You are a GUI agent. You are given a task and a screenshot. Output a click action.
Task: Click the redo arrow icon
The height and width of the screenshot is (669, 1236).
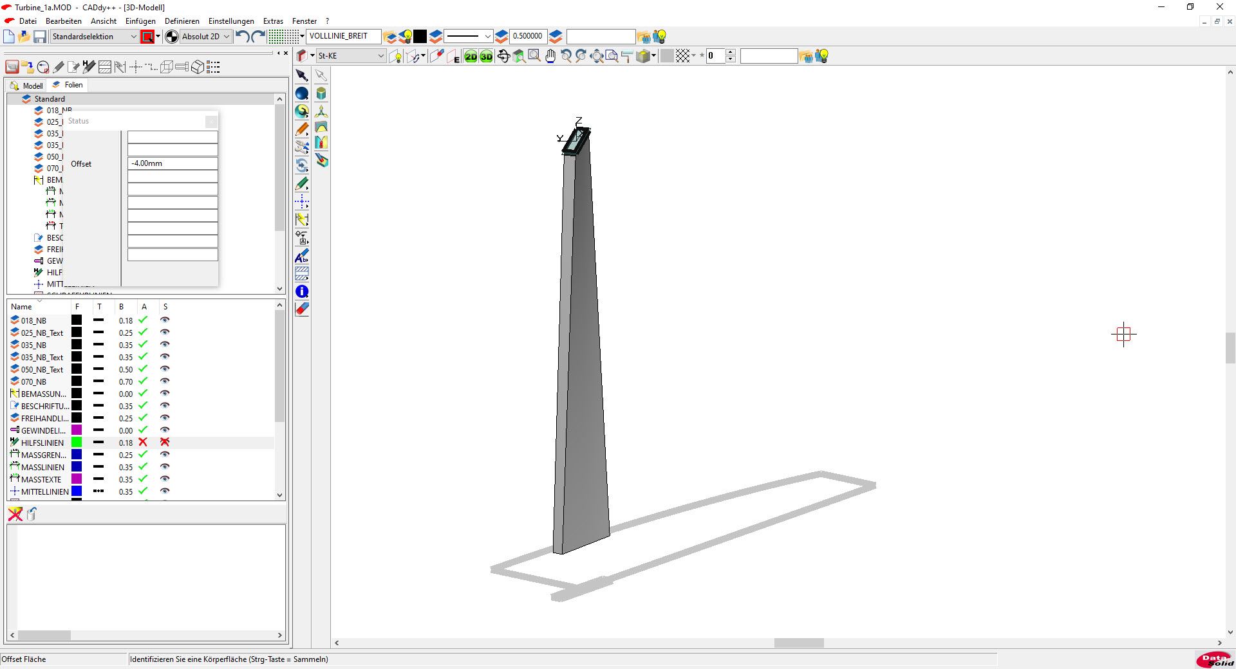click(x=258, y=37)
